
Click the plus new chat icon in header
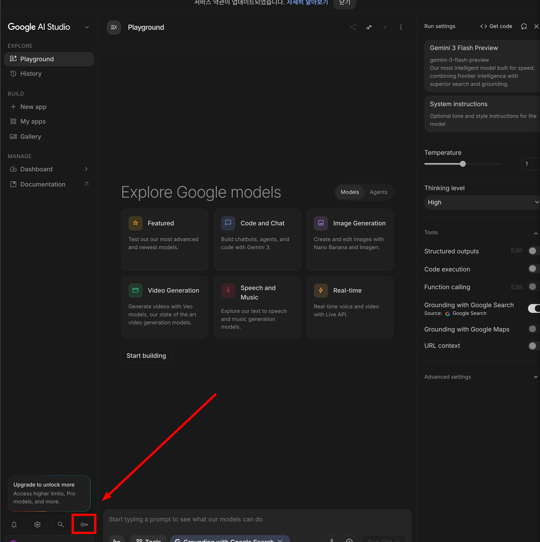385,27
